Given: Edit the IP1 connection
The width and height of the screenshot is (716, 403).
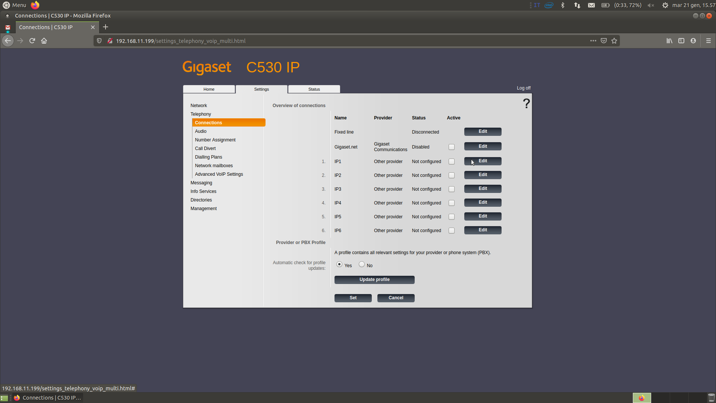Looking at the screenshot, I should pyautogui.click(x=483, y=161).
